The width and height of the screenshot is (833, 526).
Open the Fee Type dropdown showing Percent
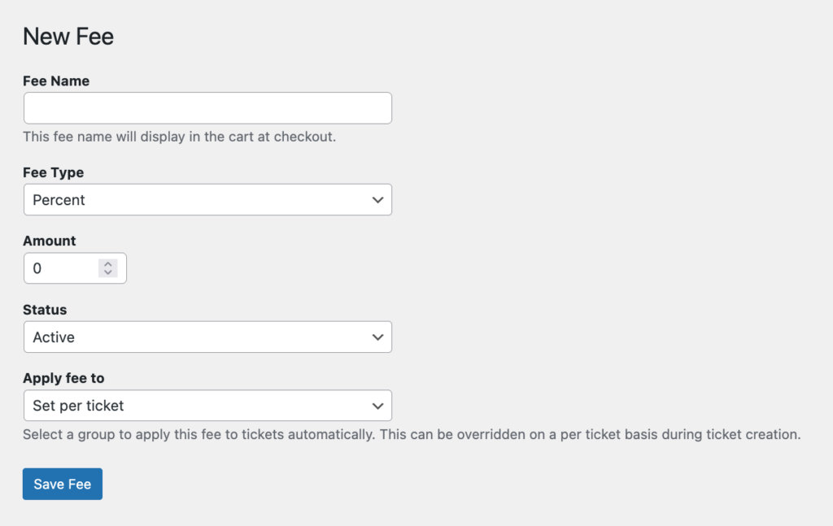point(207,200)
